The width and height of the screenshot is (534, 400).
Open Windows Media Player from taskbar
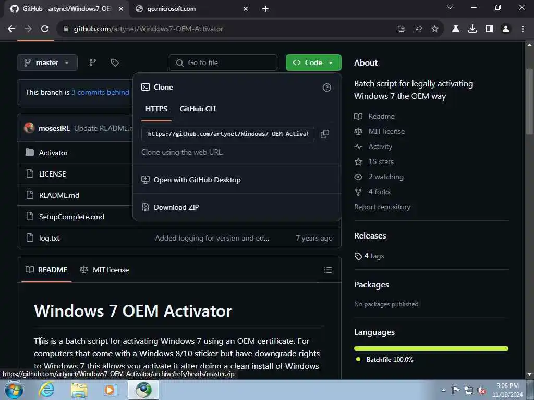coord(110,390)
